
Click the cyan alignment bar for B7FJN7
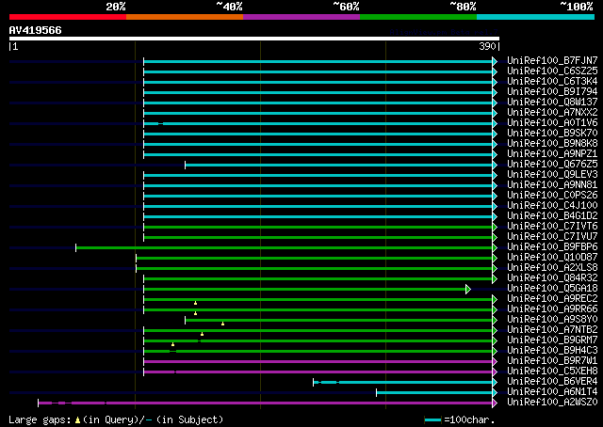(318, 61)
